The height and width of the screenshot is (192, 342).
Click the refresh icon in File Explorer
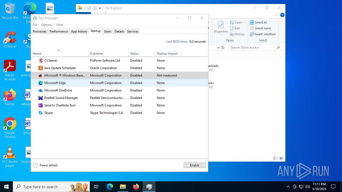(x=223, y=47)
